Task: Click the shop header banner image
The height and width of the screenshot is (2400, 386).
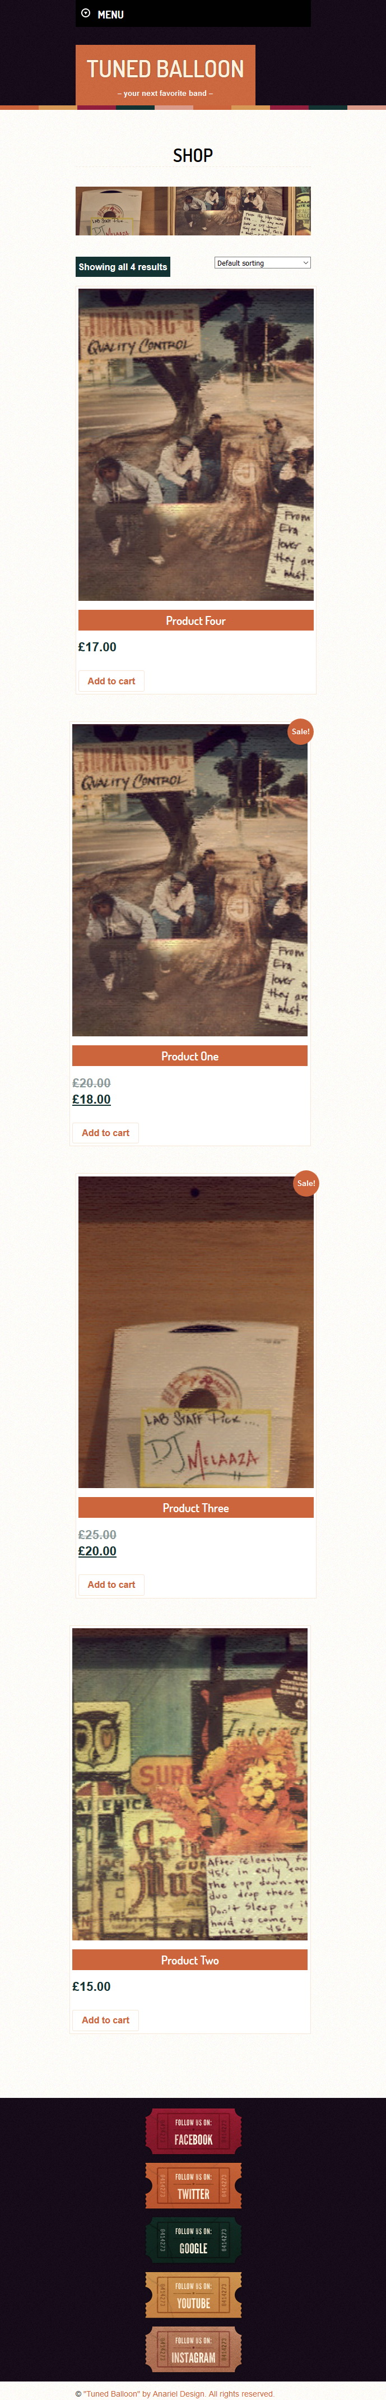Action: tap(193, 211)
